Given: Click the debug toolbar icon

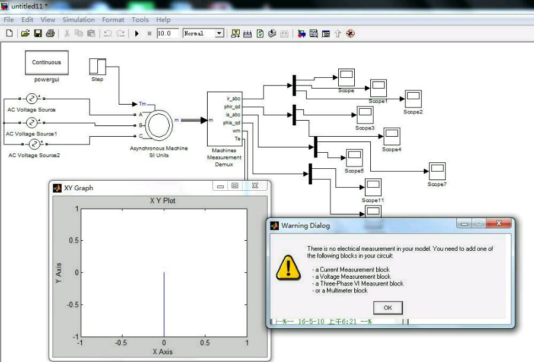Looking at the screenshot, I should pos(350,33).
